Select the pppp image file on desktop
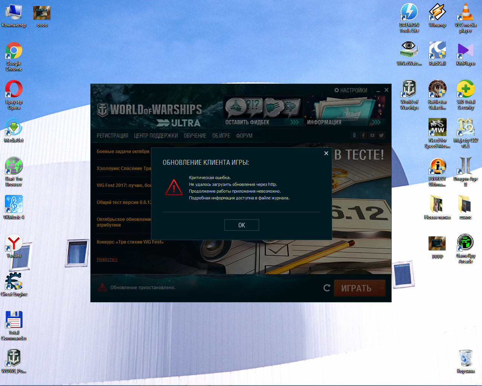 437,248
